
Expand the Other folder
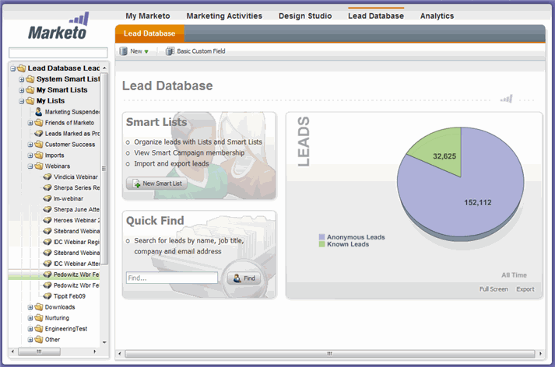pos(30,340)
